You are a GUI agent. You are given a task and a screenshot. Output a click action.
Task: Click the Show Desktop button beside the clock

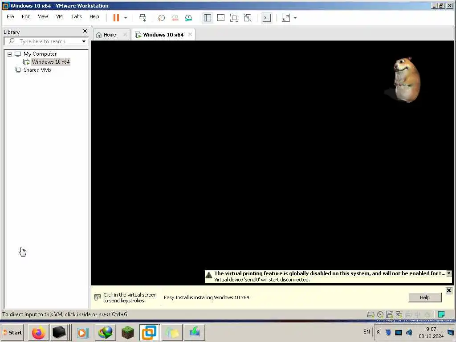tap(451, 332)
